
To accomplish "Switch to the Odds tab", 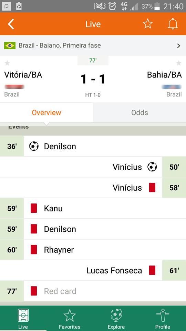I will coord(139,112).
